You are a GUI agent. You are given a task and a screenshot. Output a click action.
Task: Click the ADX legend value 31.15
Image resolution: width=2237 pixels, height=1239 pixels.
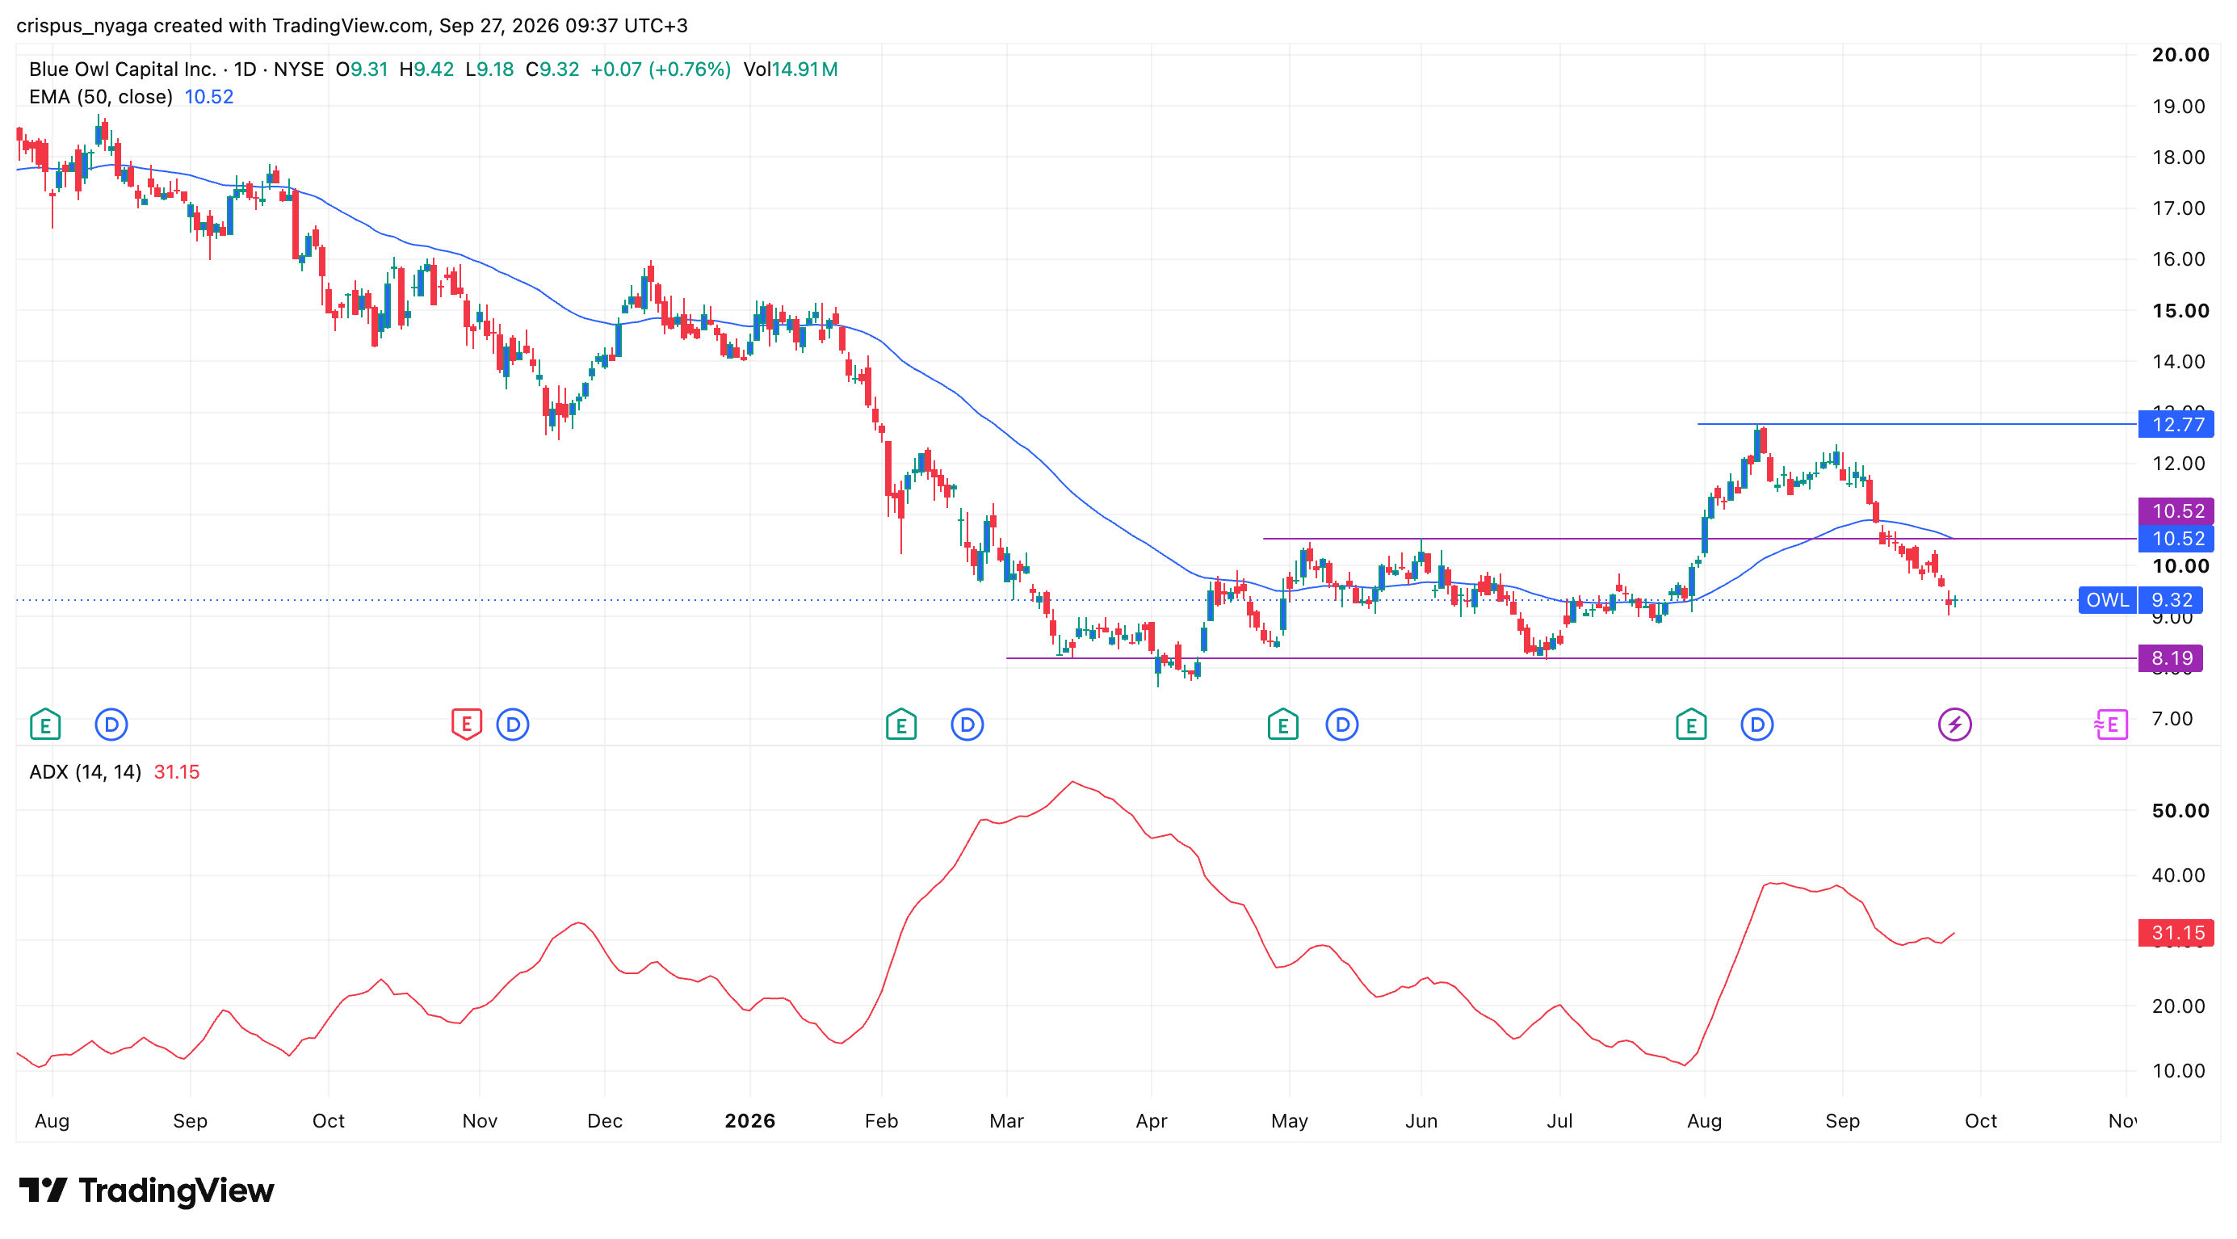pos(176,772)
